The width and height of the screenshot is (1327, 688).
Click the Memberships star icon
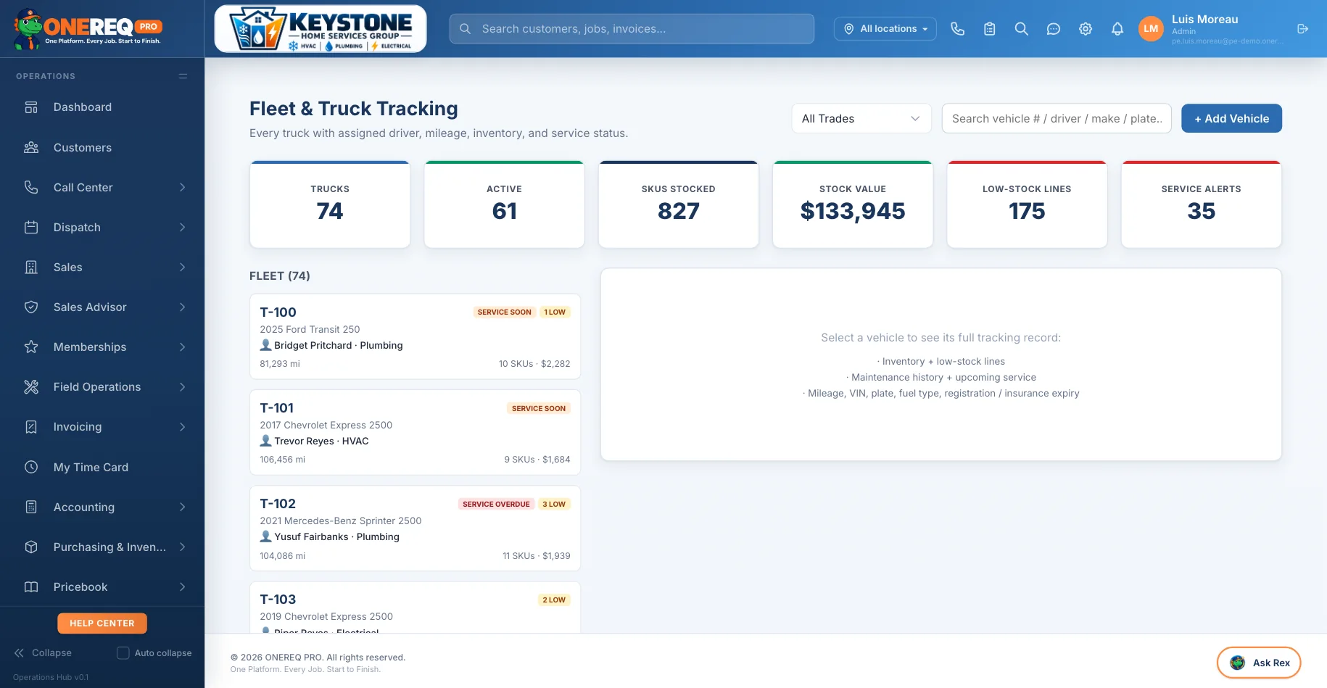coord(31,347)
